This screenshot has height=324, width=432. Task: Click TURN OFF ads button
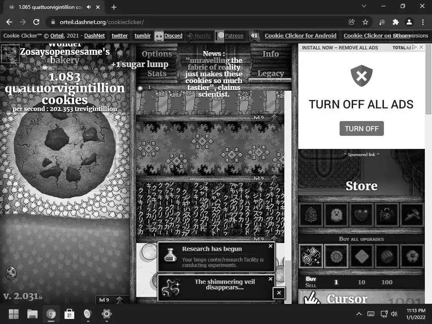(x=362, y=128)
